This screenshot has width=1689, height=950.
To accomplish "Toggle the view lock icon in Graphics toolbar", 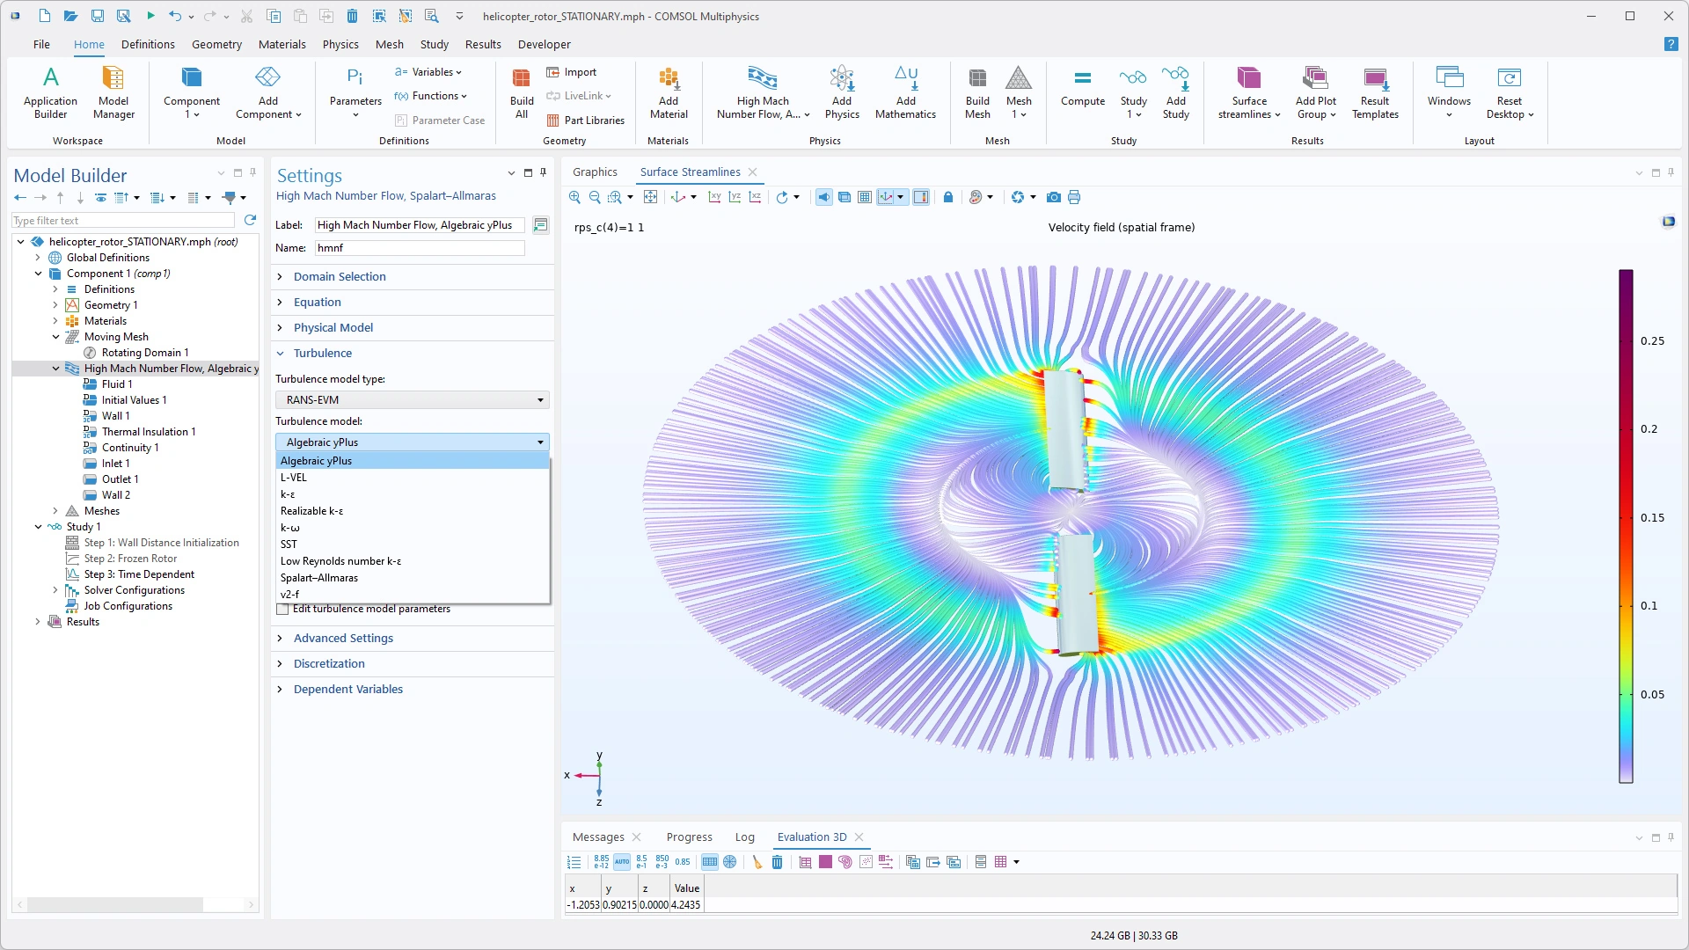I will [x=948, y=197].
